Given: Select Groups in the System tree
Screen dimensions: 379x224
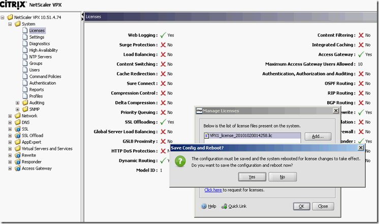Looking at the screenshot, I should point(36,63).
